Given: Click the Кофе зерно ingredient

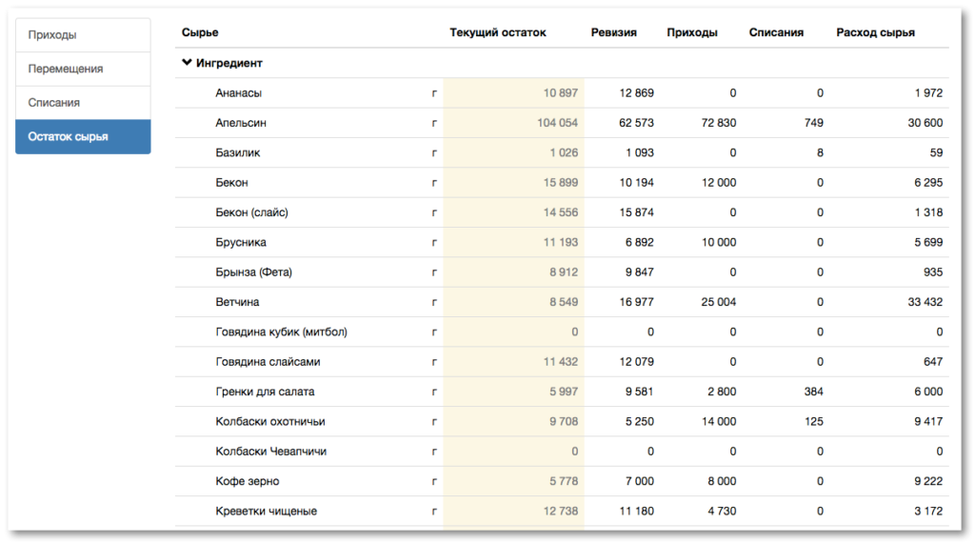Looking at the screenshot, I should tap(247, 481).
